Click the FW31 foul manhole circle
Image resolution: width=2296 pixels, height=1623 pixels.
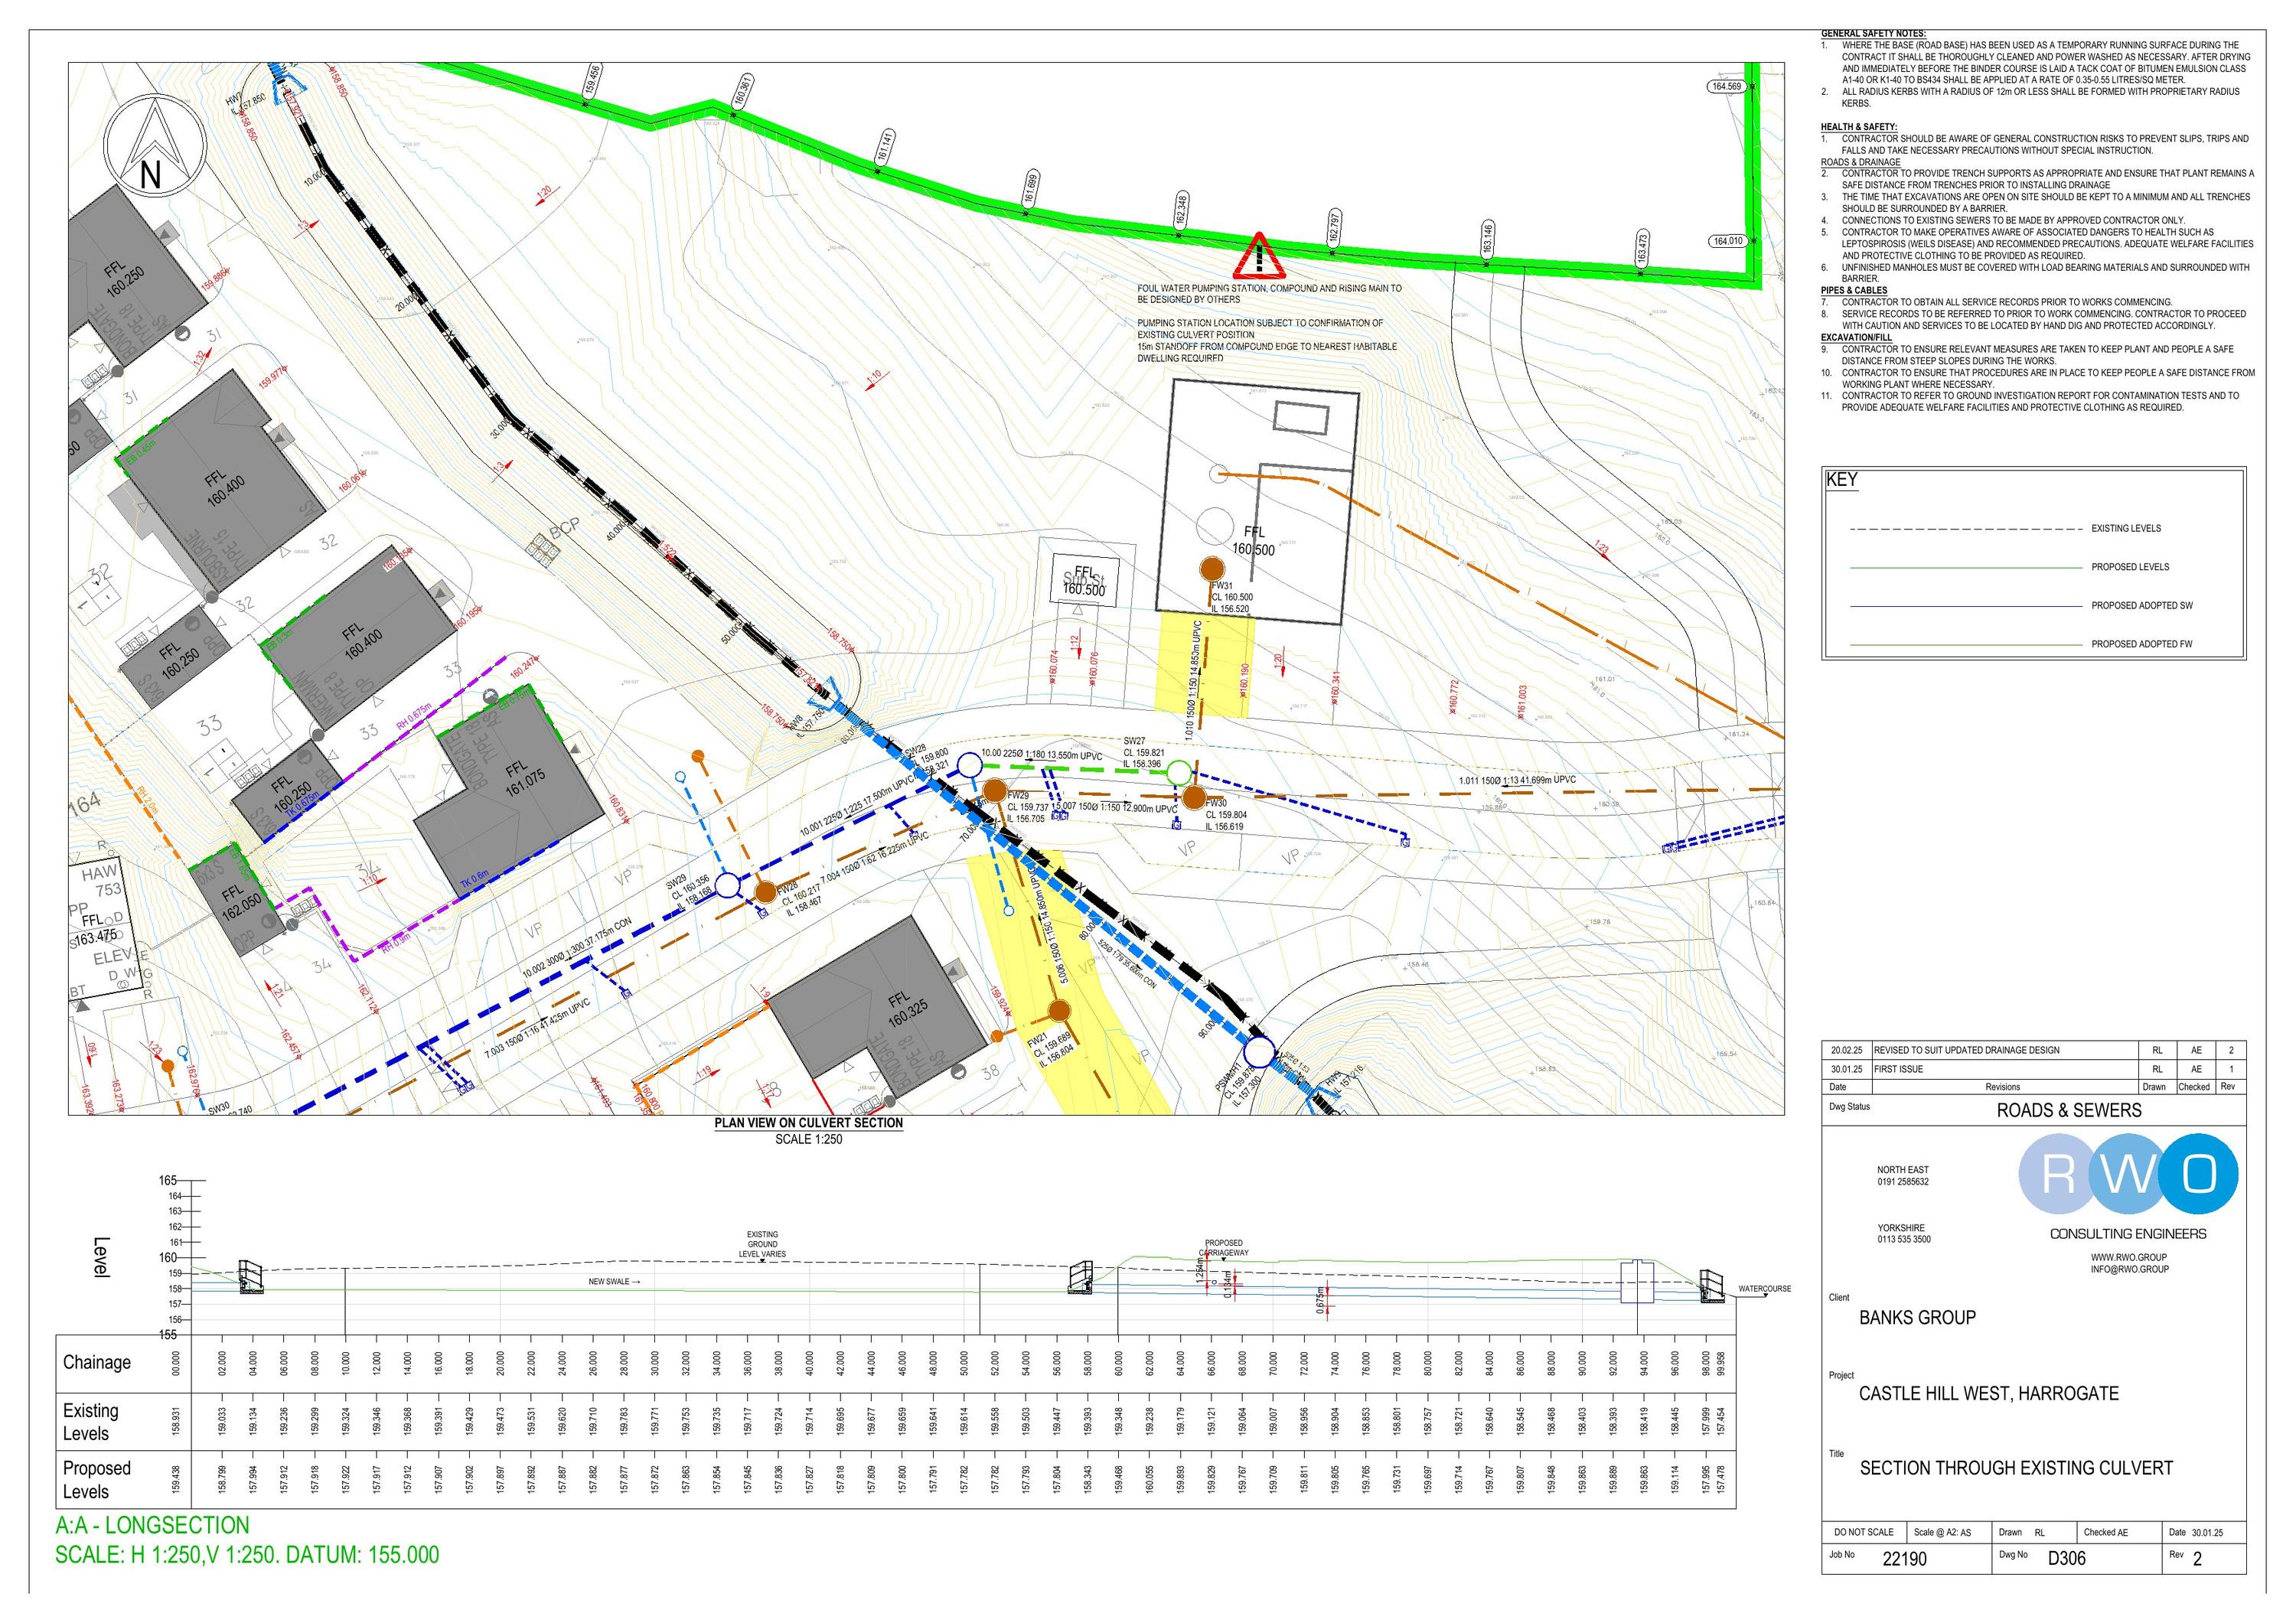tap(1213, 569)
